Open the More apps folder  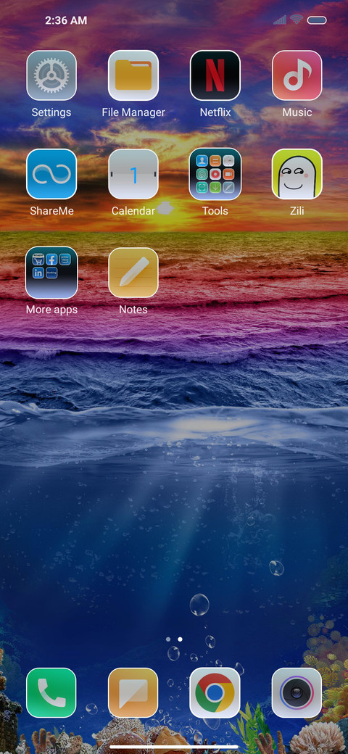tap(51, 273)
